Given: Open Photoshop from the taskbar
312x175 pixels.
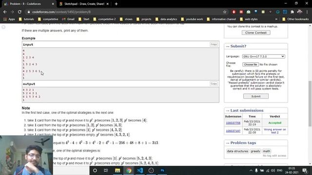Looking at the screenshot, I should tap(162, 171).
